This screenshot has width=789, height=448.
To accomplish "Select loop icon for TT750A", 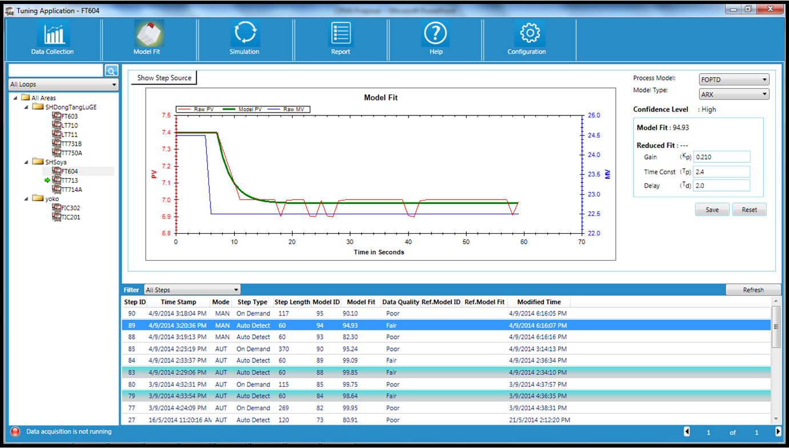I will coord(56,153).
